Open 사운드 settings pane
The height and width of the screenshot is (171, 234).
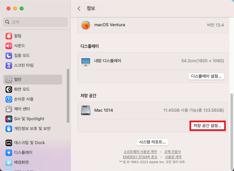[x=33, y=46]
